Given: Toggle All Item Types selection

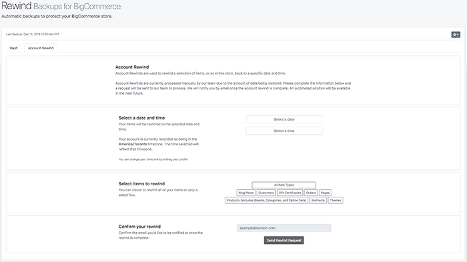Looking at the screenshot, I should coord(284,185).
